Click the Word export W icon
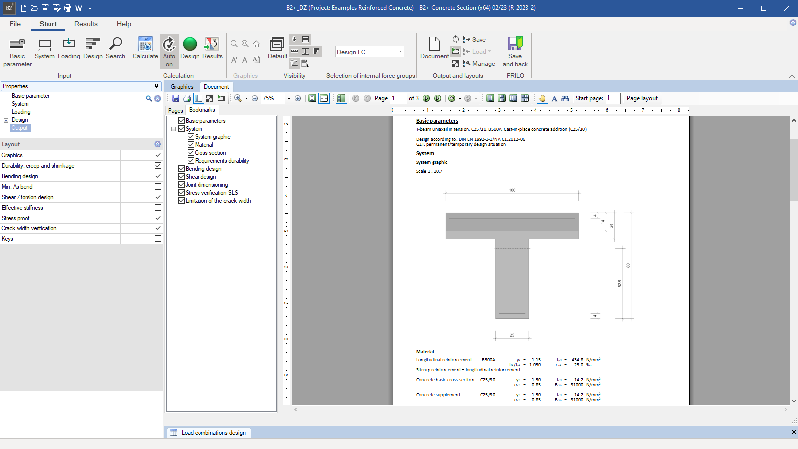798x449 pixels. (79, 8)
